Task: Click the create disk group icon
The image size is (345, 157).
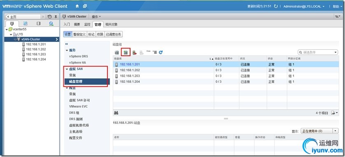Action: click(126, 52)
